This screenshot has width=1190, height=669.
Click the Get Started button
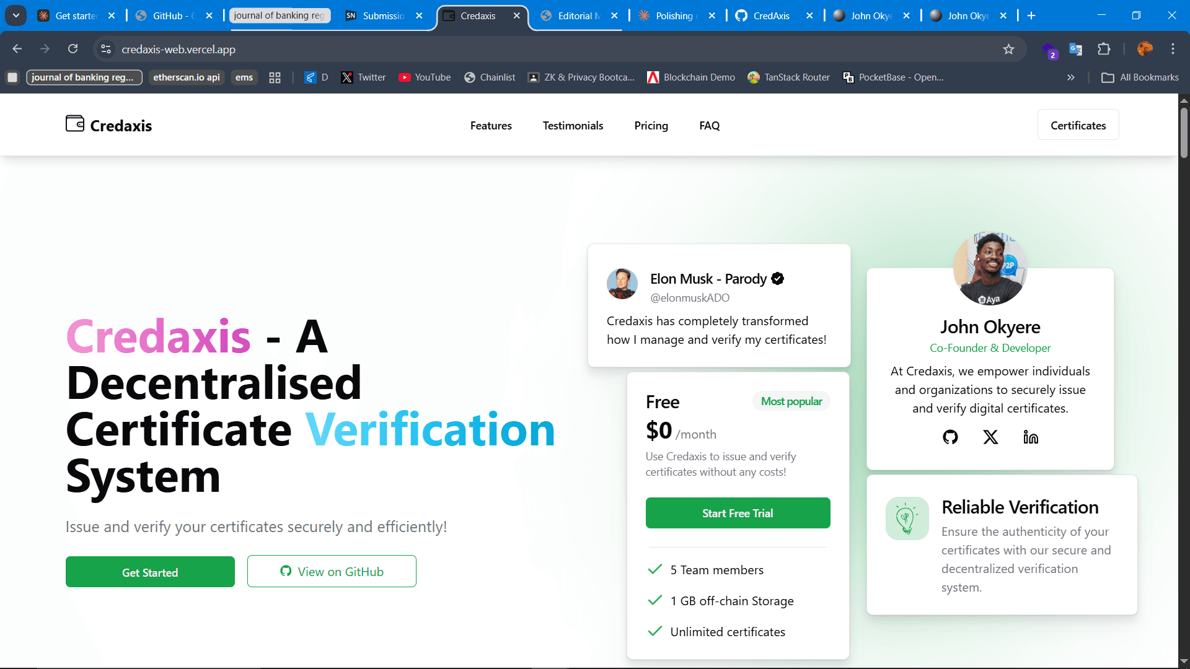(x=150, y=572)
